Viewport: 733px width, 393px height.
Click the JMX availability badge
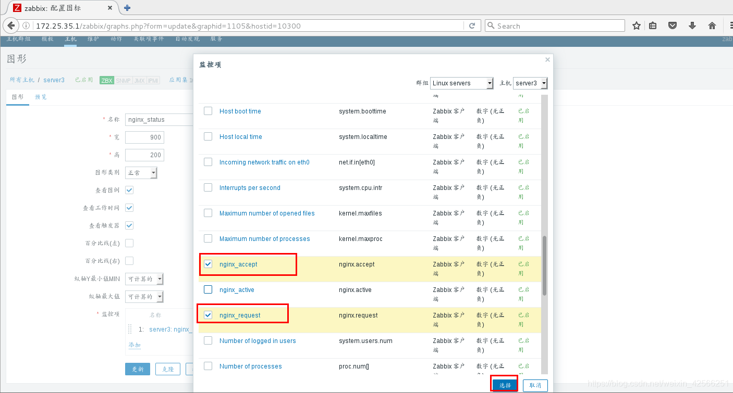click(139, 81)
